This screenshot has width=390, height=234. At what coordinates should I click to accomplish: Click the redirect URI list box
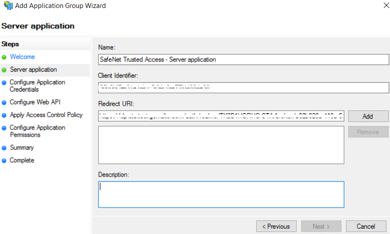[x=221, y=145]
